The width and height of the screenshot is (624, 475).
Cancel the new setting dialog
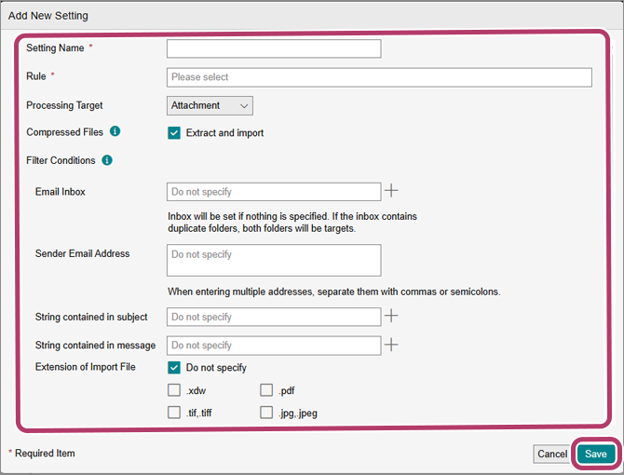[x=551, y=454]
